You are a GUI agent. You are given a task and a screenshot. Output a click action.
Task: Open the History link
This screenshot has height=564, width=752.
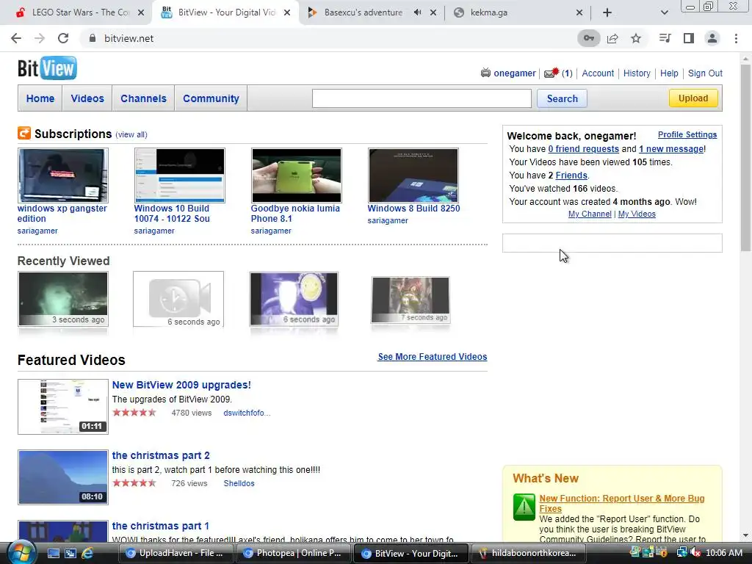coord(637,73)
